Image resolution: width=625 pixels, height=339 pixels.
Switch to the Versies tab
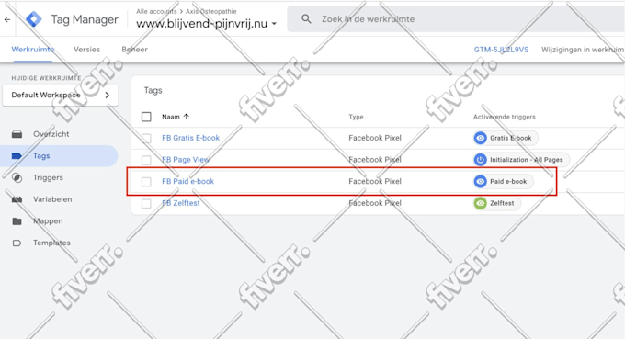(x=87, y=50)
